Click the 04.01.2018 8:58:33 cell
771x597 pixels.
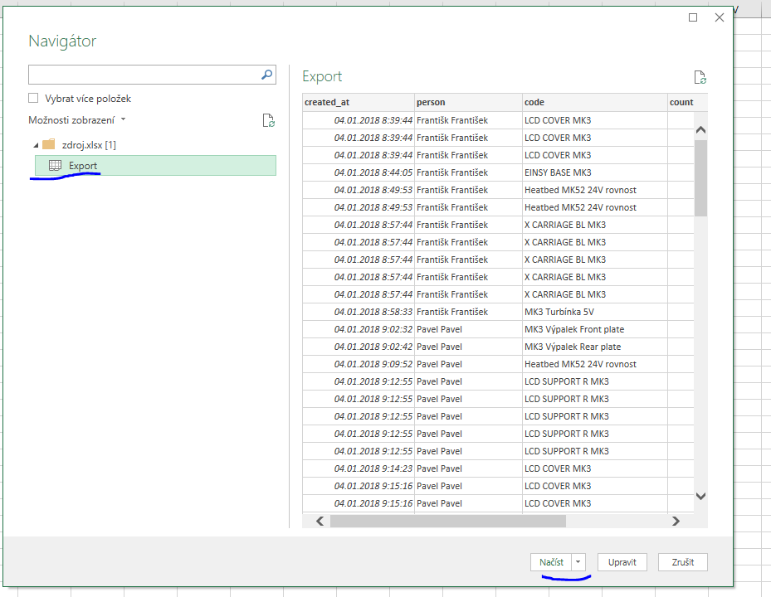click(x=359, y=312)
